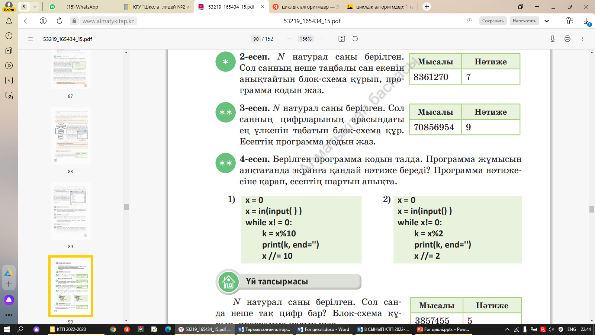Launch the Alice assistant in the sidebar
595x335 pixels.
point(9,300)
